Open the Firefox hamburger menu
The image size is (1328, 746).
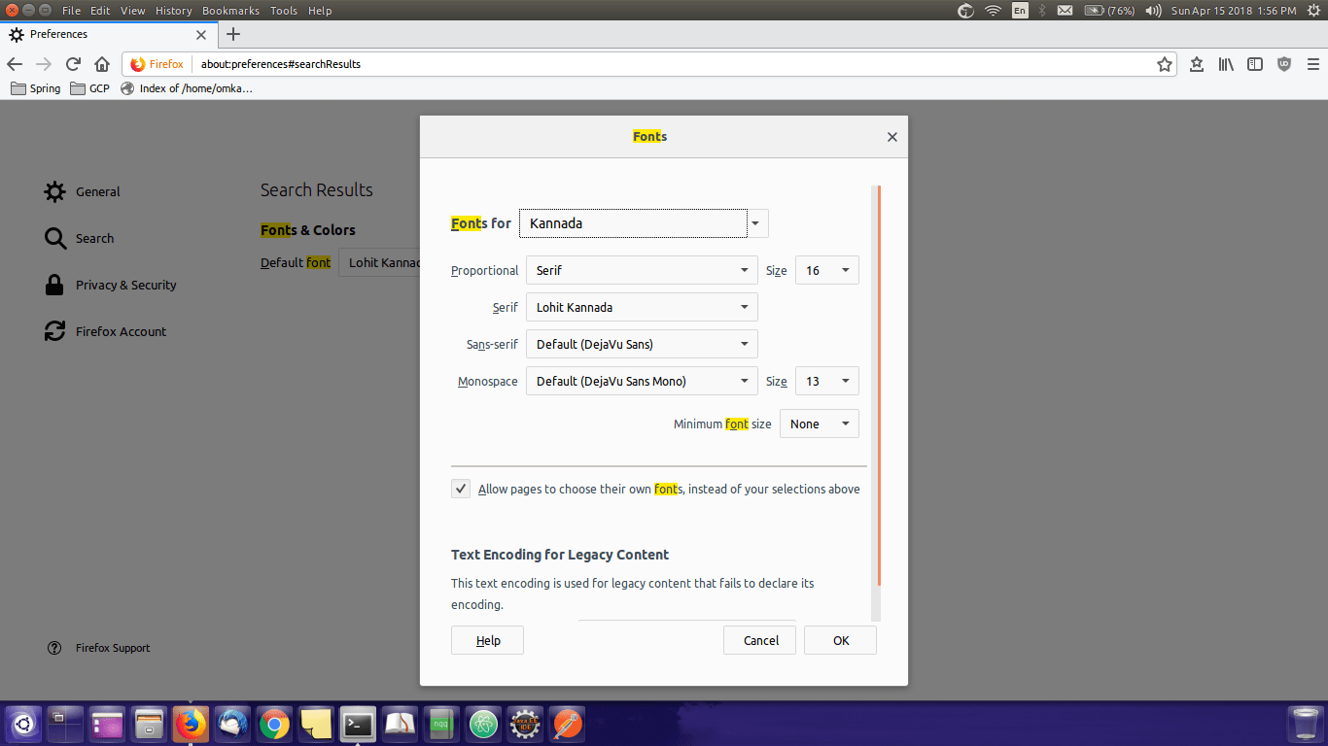1313,64
